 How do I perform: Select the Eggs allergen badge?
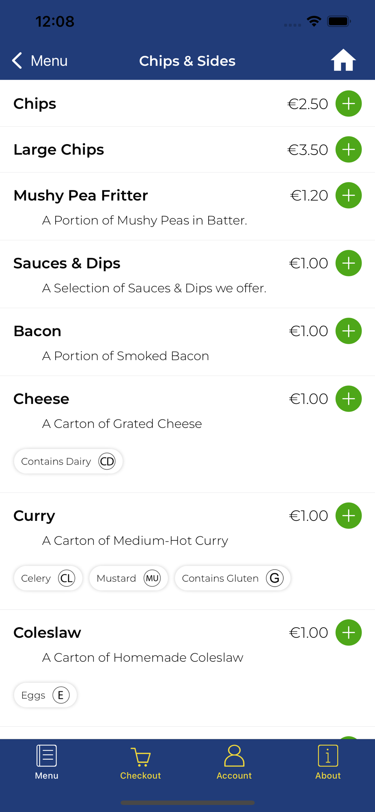point(45,695)
